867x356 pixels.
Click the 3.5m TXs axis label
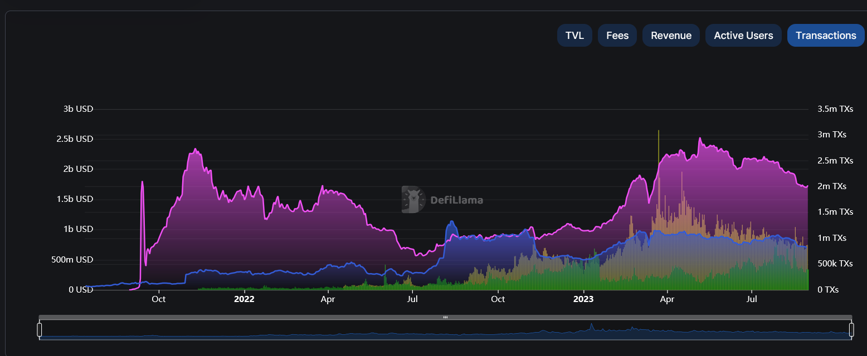[x=835, y=108]
